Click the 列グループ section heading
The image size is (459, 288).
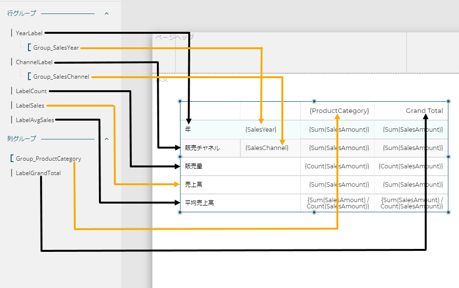(21, 139)
